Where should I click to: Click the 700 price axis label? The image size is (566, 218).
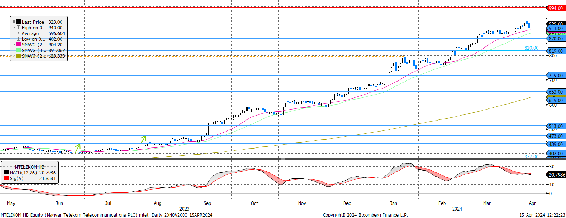(x=553, y=80)
